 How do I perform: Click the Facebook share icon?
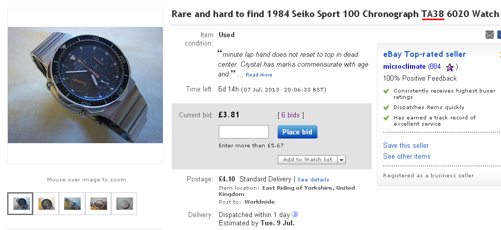coord(499,35)
